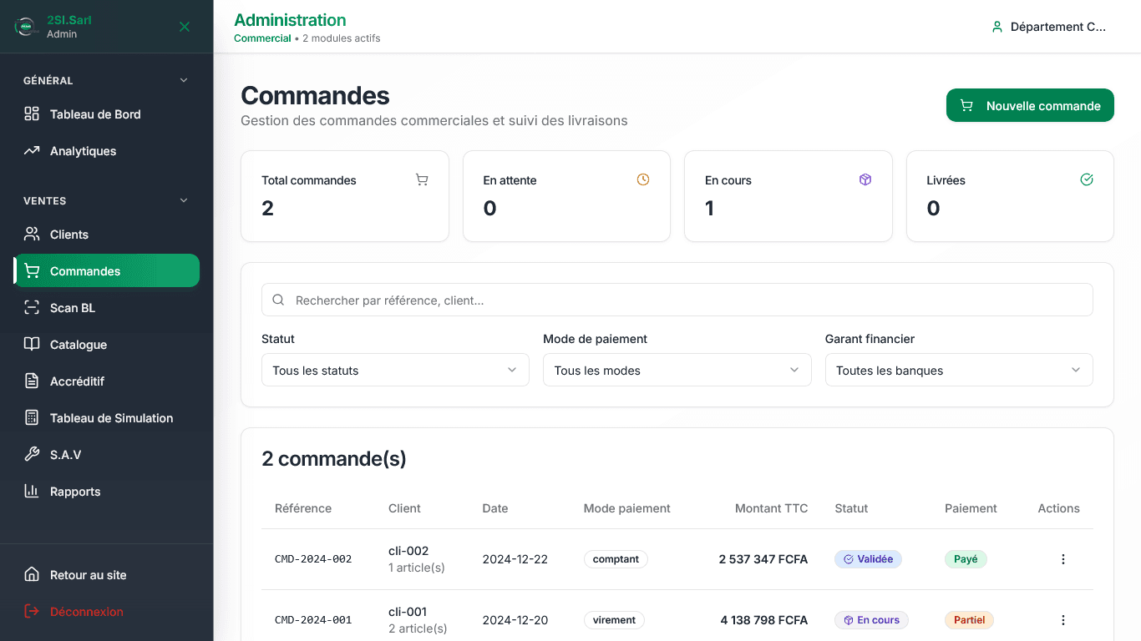Click amount 4 138 798 FCFA
Viewport: 1141px width, 641px height.
[764, 620]
